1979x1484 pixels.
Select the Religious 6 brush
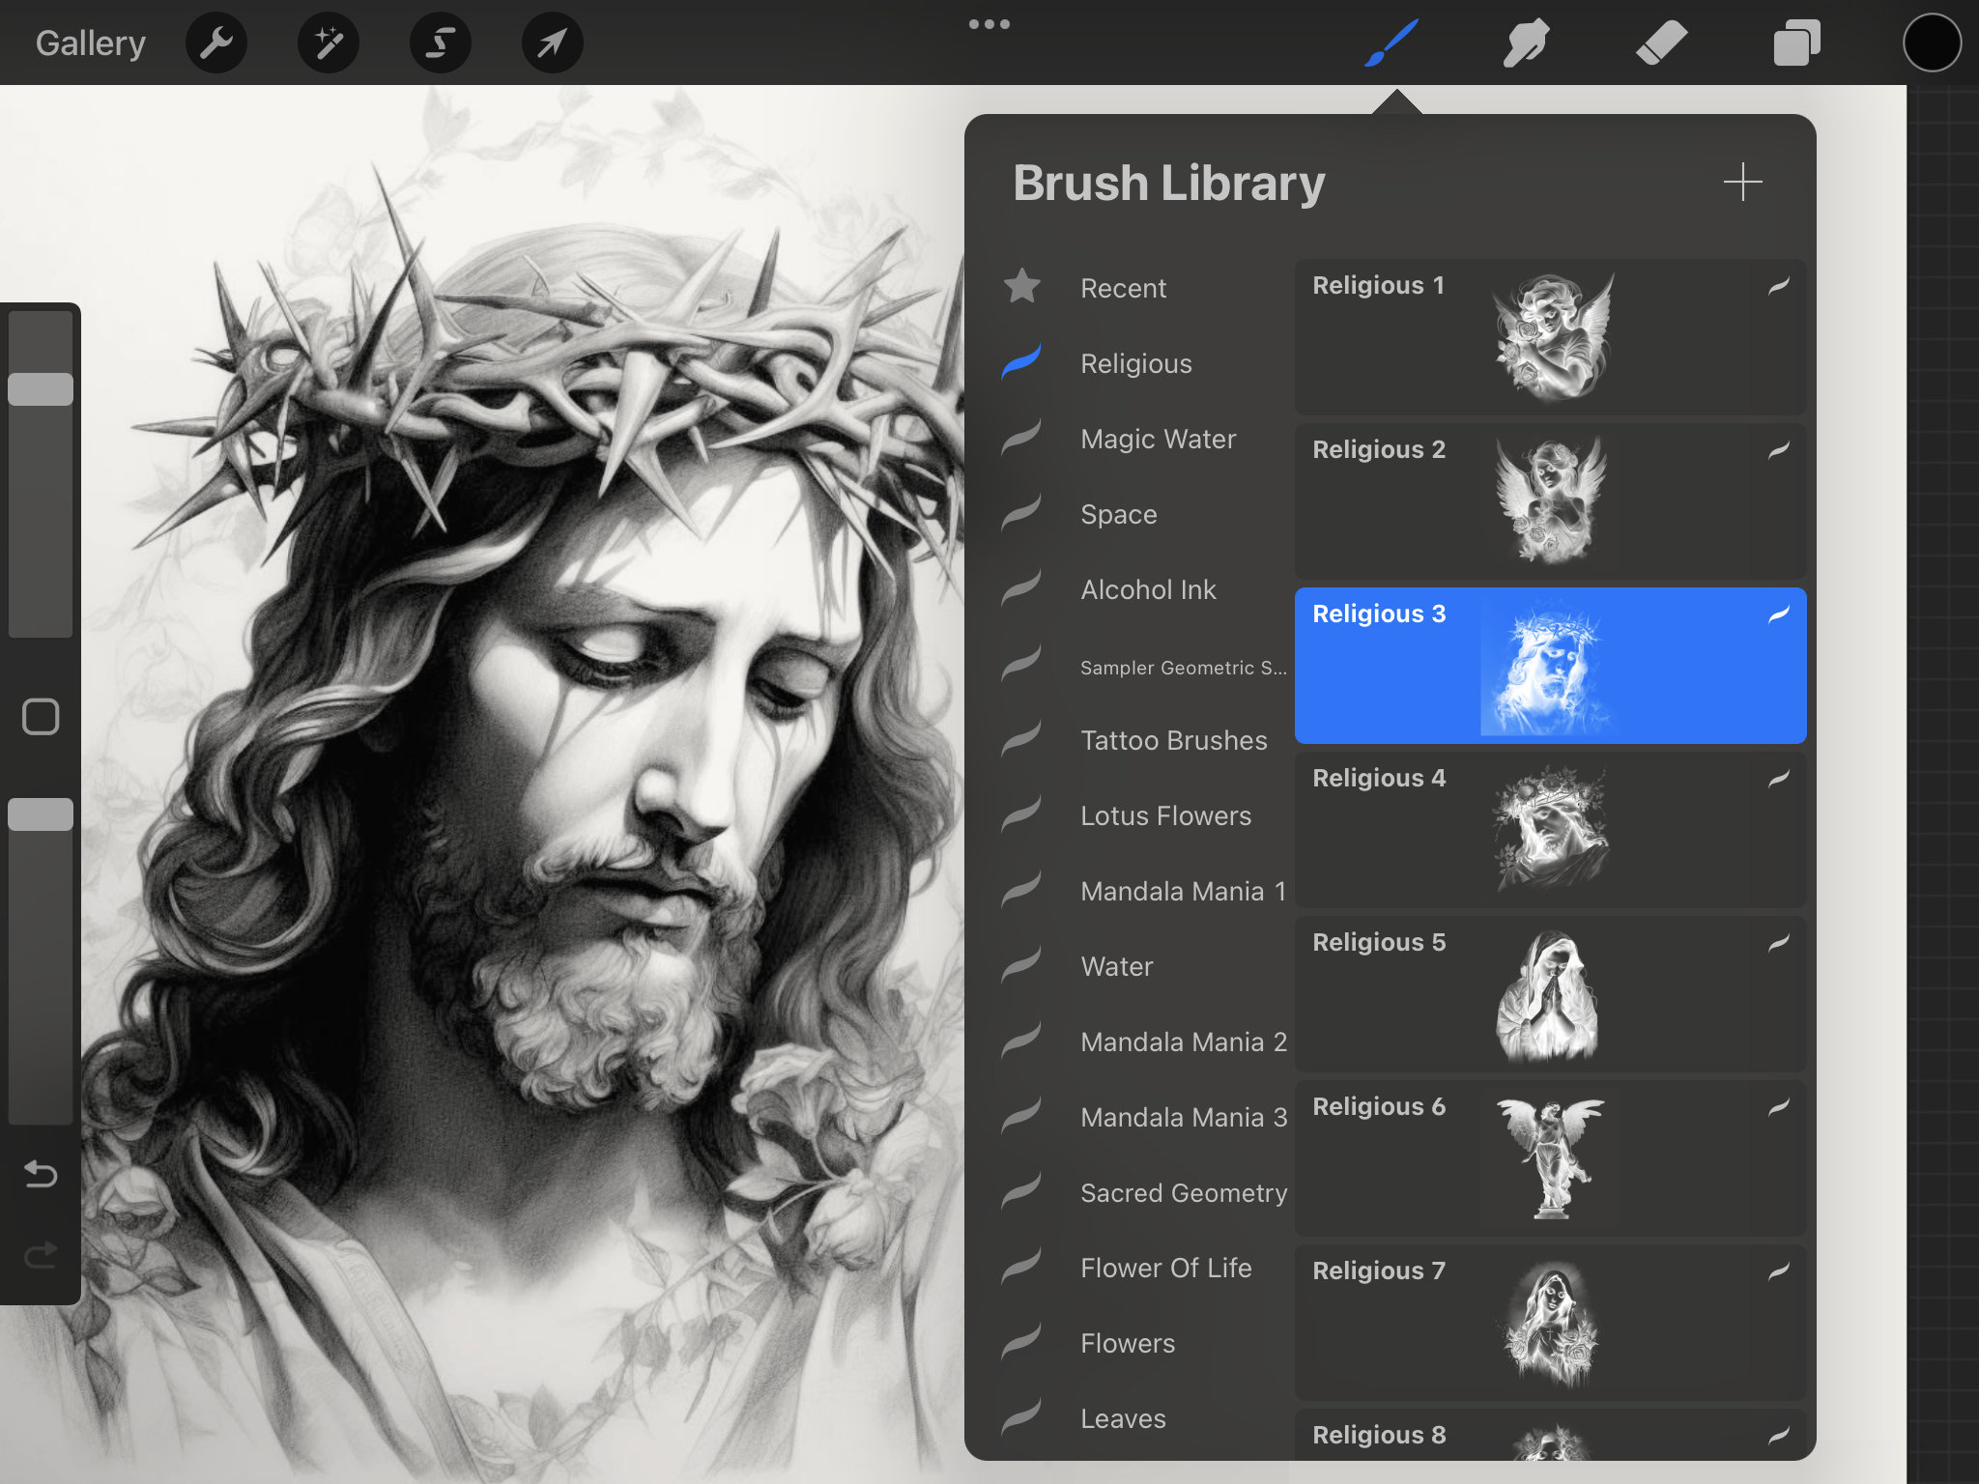pos(1550,1157)
